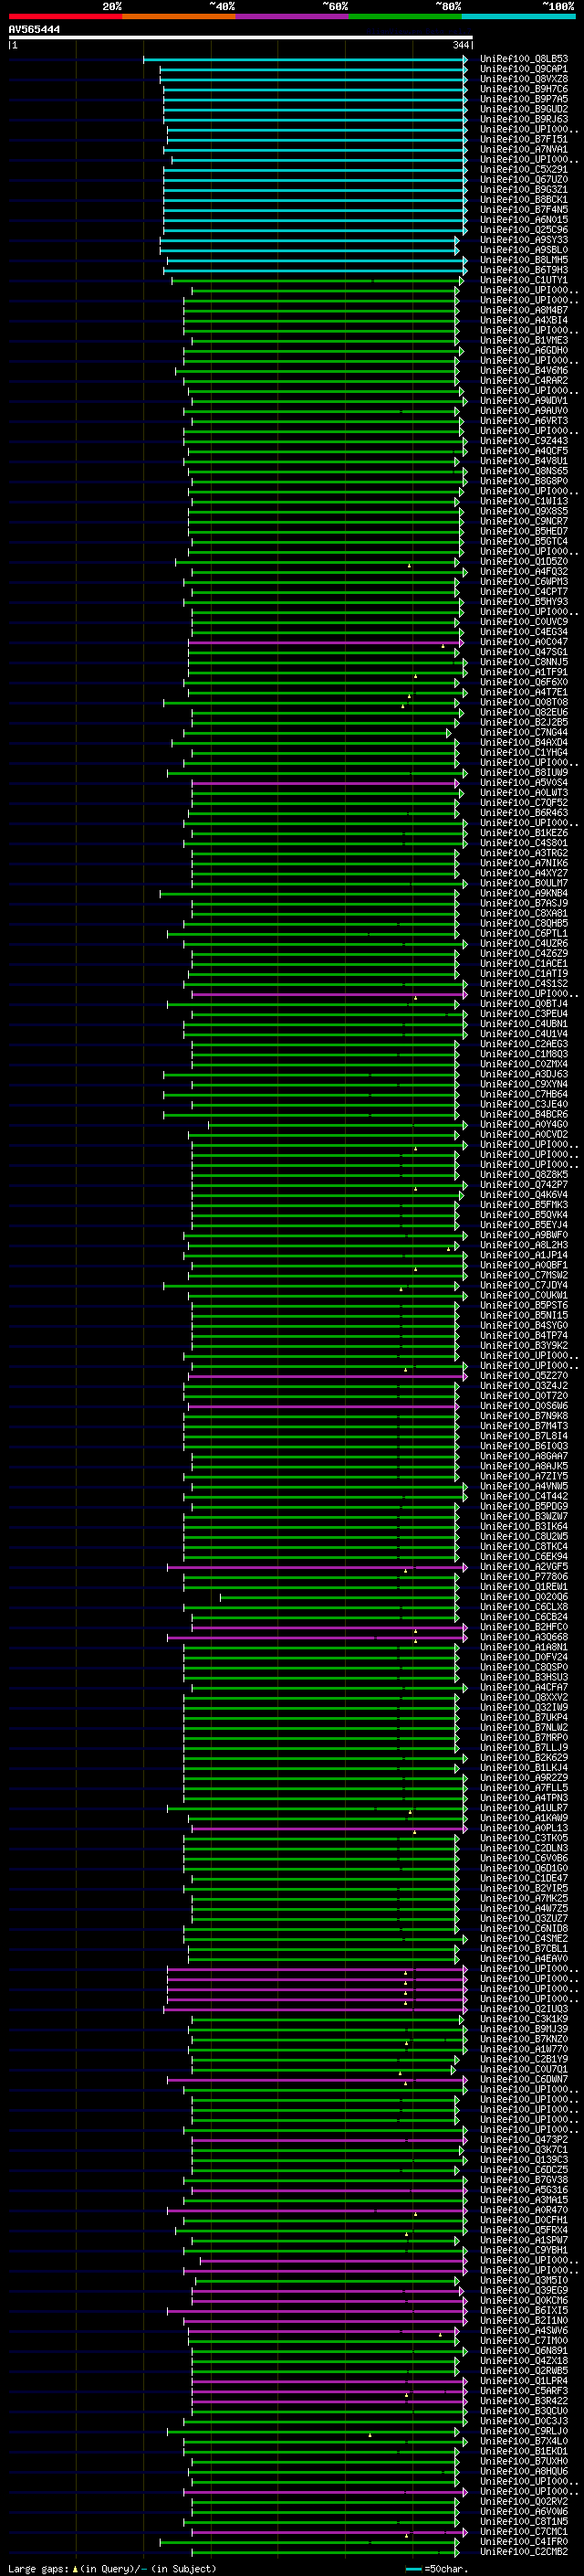
Task: Select the UniRef100_C4S1S2 label
Action: point(524,984)
